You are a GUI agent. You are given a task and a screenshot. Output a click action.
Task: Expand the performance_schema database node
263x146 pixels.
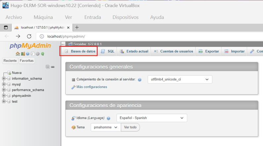pos(4,90)
